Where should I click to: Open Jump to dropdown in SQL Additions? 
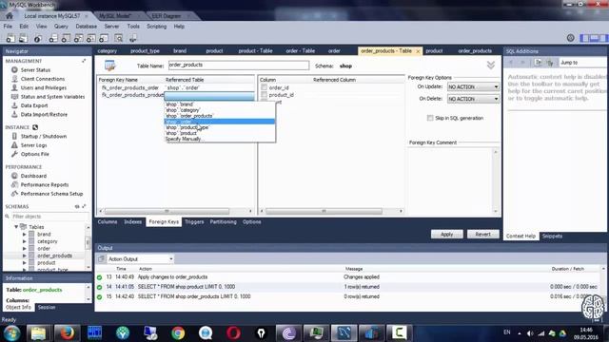click(582, 63)
